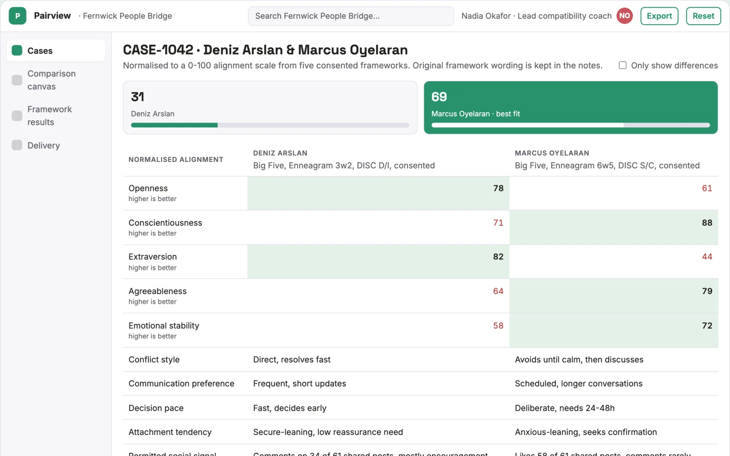Viewport: 730px width, 456px height.
Task: Focus the Search Fernwick People Bridge field
Action: pos(351,16)
